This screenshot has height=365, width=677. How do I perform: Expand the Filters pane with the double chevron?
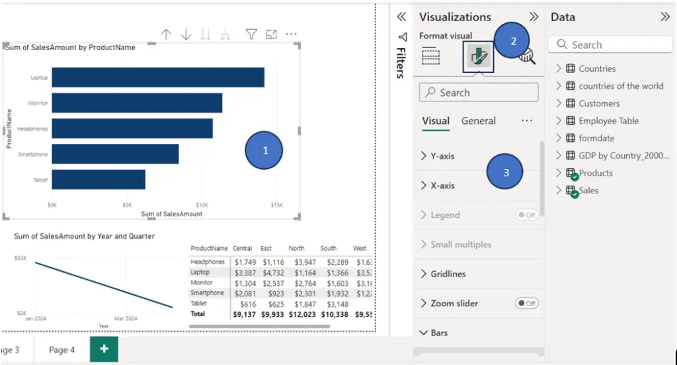(401, 17)
